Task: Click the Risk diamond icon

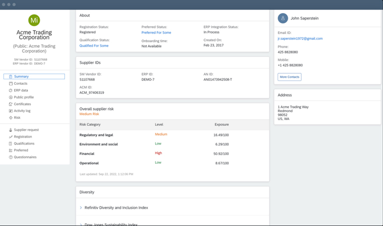Action: (11, 118)
